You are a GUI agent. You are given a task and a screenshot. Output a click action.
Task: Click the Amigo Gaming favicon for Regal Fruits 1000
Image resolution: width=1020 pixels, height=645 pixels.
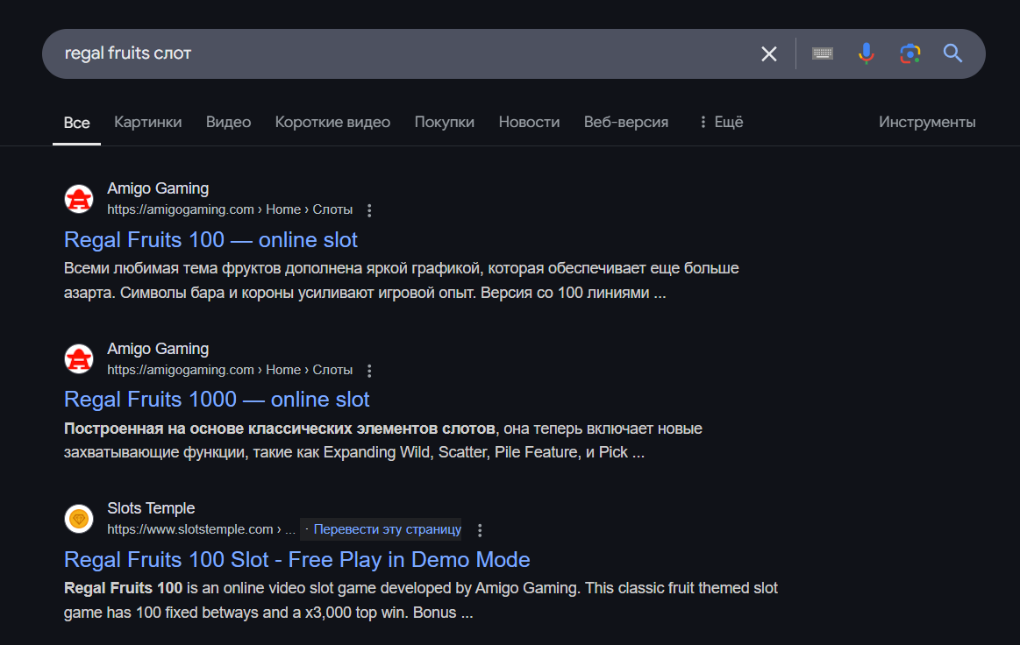click(79, 359)
